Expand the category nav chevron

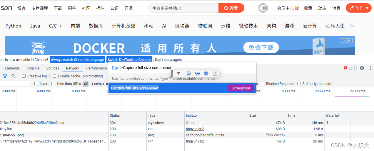[352, 26]
